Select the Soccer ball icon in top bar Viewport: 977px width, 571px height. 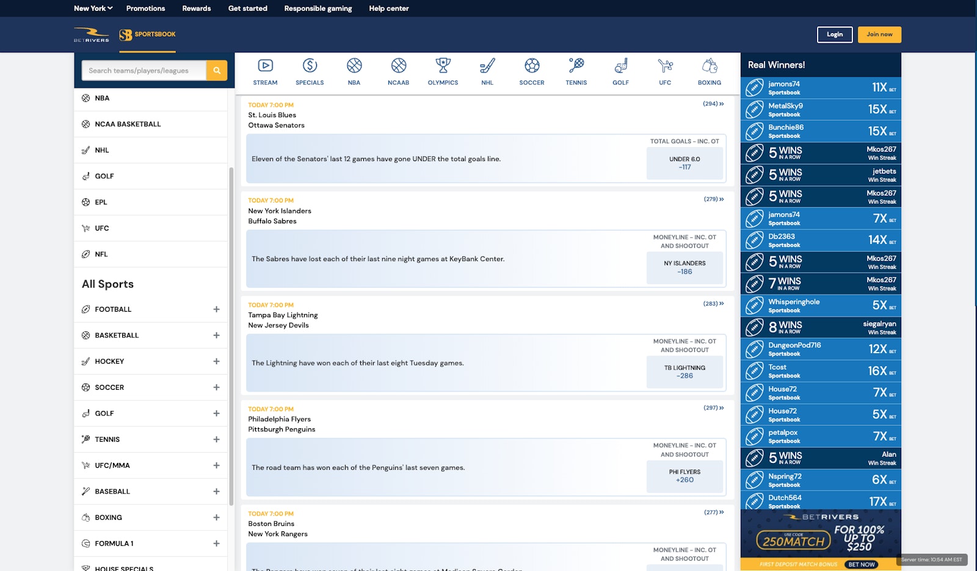(x=531, y=66)
